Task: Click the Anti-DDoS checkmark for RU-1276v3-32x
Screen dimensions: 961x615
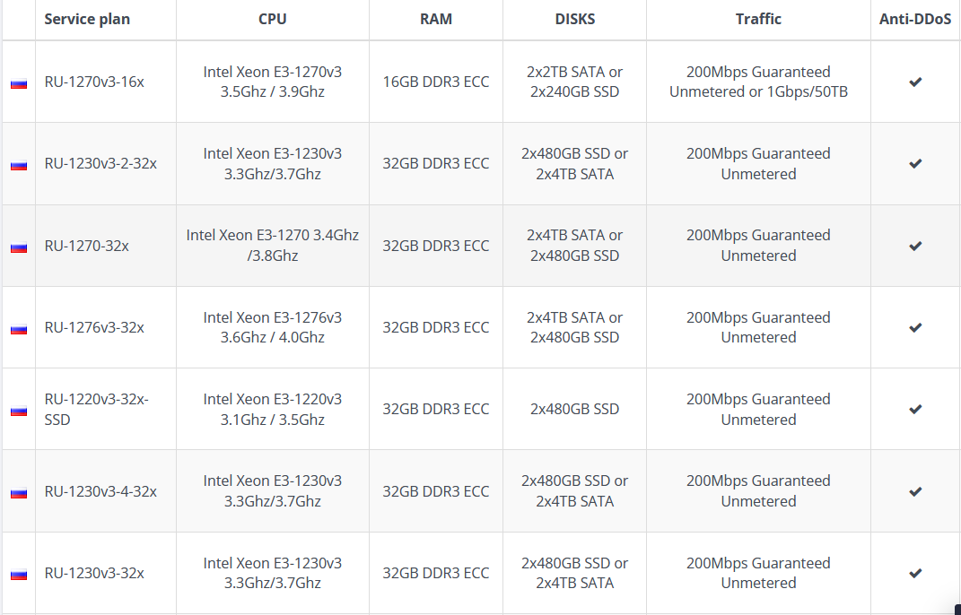Action: [915, 327]
